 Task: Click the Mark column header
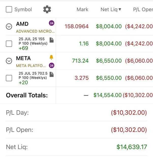(82, 9)
